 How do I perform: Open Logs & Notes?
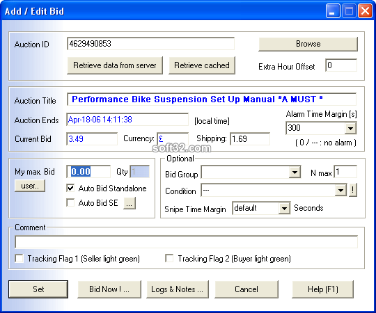(x=178, y=289)
